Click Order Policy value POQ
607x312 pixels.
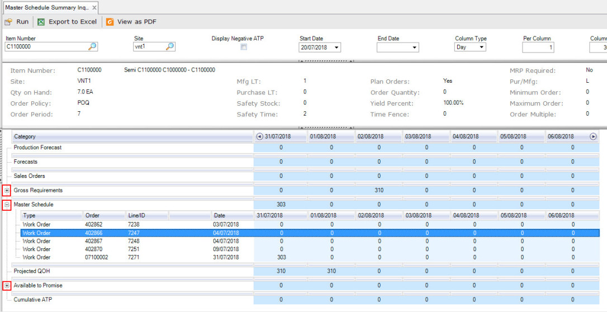pyautogui.click(x=83, y=103)
